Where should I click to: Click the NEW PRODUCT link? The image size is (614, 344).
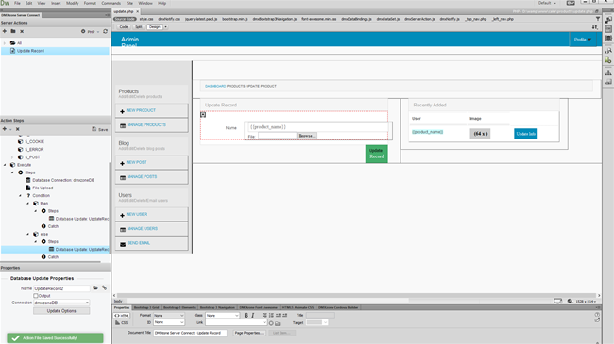[x=141, y=110]
